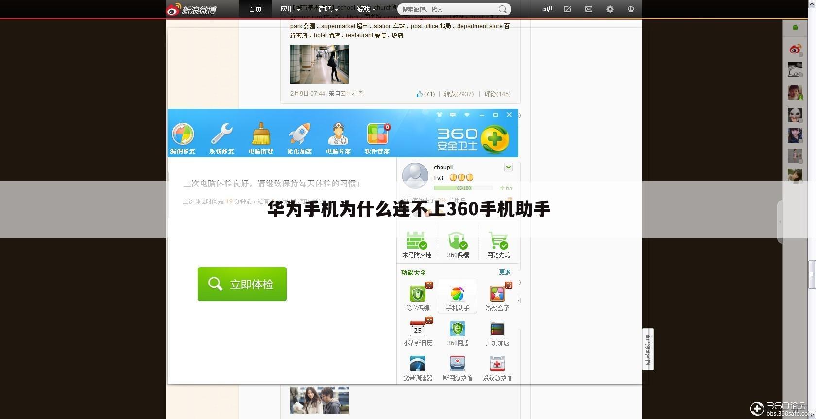Viewport: 816px width, 419px height.
Task: Open dark-haired girl avatar contact
Action: click(x=795, y=135)
